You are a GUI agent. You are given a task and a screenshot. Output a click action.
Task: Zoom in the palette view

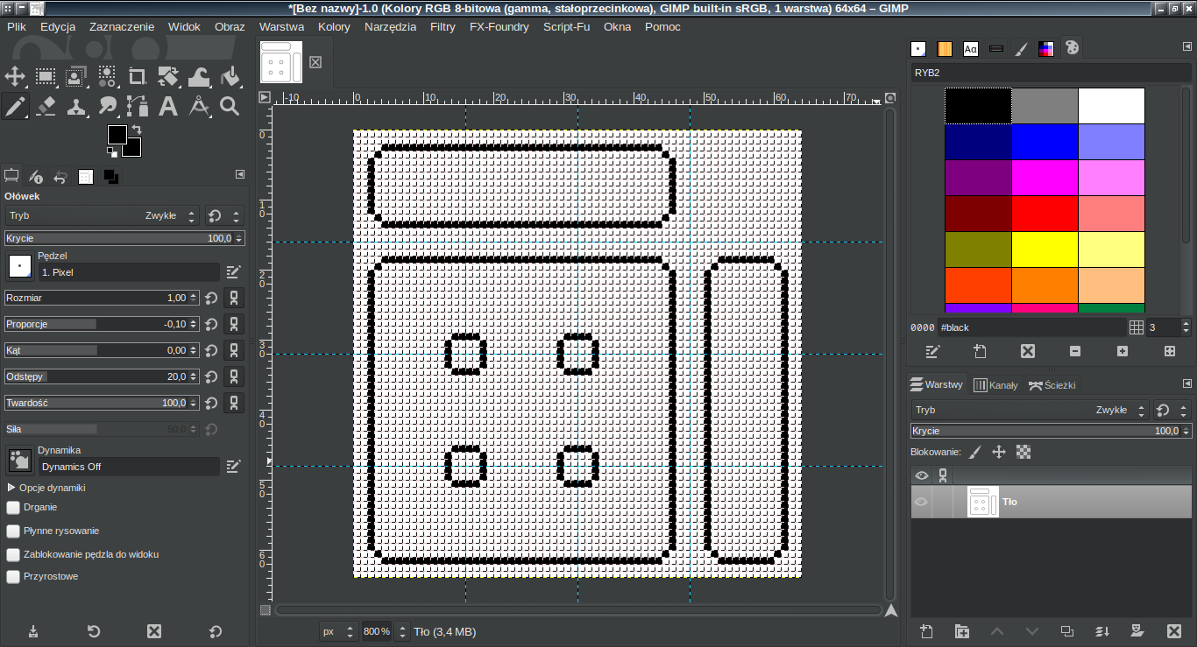(x=1123, y=351)
